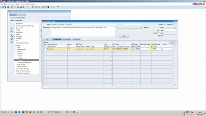Click the Edit Field pencil toolbar icon
This screenshot has height=116, width=206.
pyautogui.click(x=42, y=7)
